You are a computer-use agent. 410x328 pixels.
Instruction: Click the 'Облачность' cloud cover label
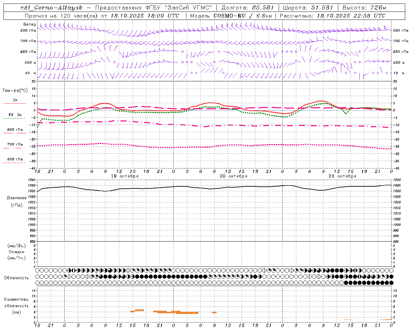pyautogui.click(x=16, y=278)
